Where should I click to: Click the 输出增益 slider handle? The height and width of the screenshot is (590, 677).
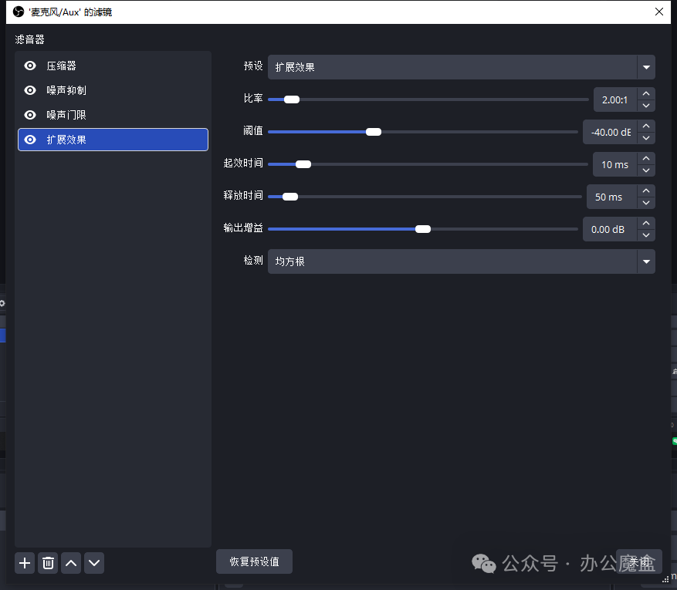(422, 229)
